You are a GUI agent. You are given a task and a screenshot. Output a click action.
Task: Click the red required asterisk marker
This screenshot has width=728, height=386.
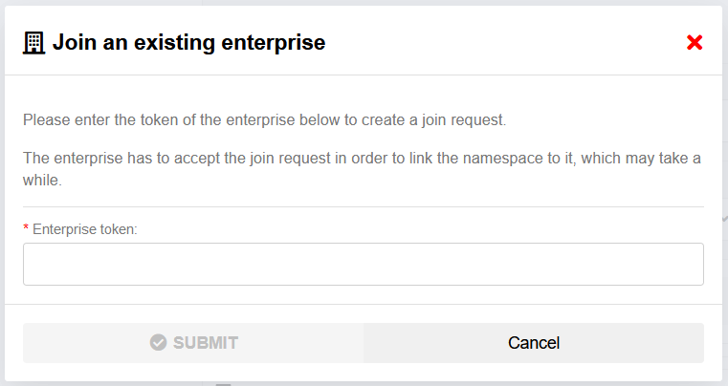point(27,230)
